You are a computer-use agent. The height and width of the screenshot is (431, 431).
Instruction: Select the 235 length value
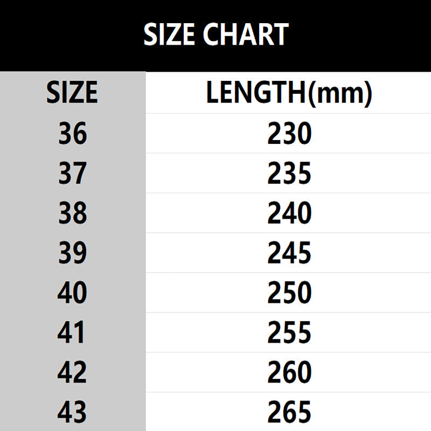[x=289, y=173]
